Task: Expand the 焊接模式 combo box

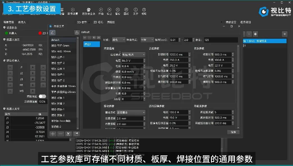Action: tap(133, 55)
